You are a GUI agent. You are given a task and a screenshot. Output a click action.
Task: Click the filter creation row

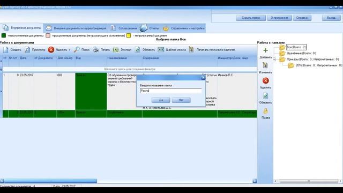[x=130, y=69]
